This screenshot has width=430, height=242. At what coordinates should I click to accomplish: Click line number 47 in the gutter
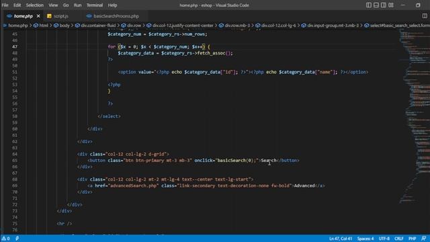[15, 46]
